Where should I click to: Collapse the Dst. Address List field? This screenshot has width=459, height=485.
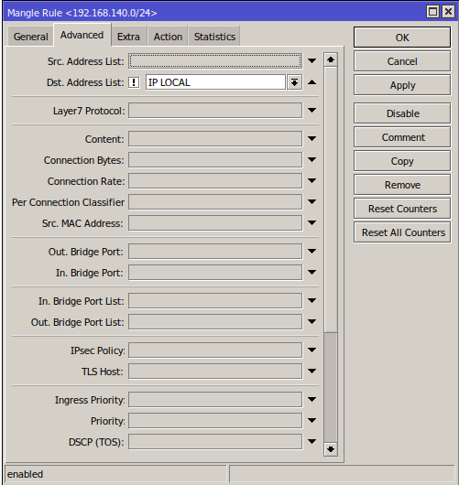[311, 82]
